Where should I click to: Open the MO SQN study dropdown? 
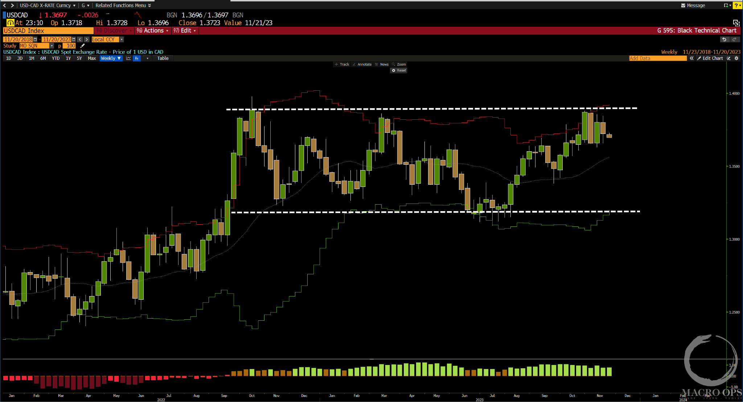point(52,46)
